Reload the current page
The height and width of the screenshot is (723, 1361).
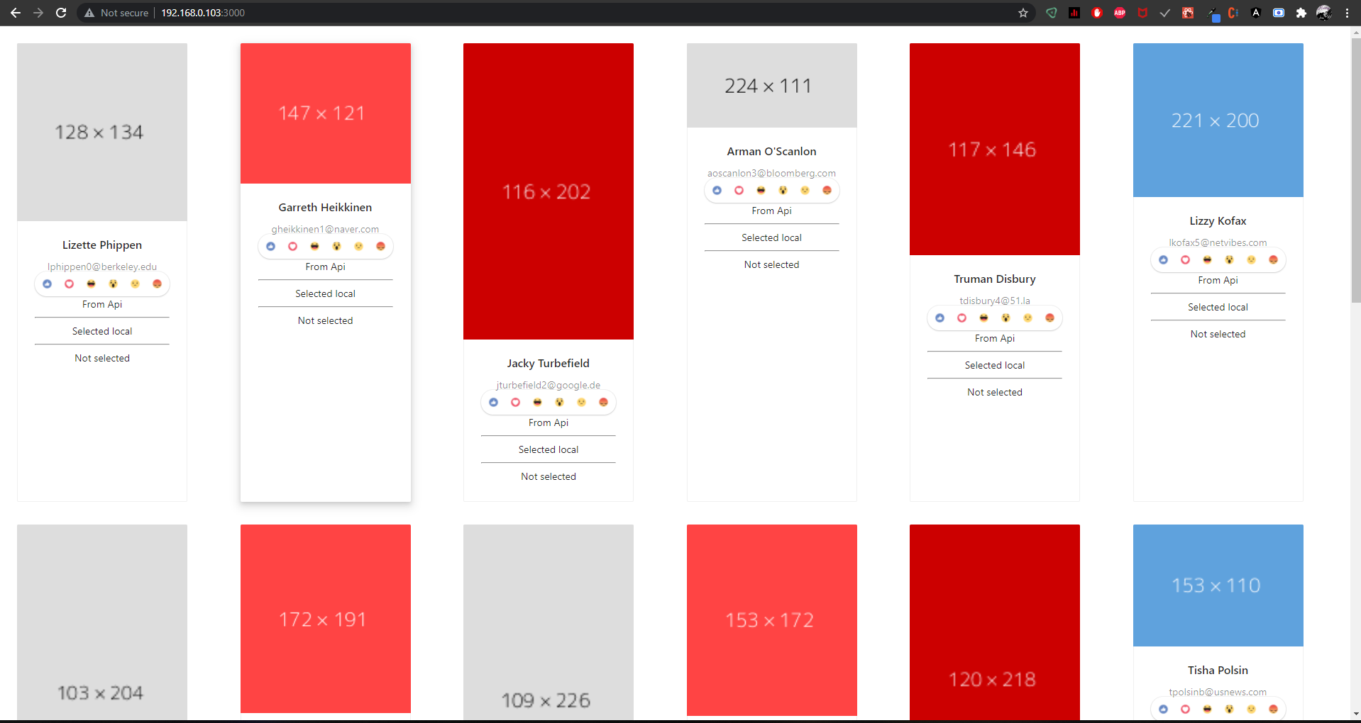(61, 13)
